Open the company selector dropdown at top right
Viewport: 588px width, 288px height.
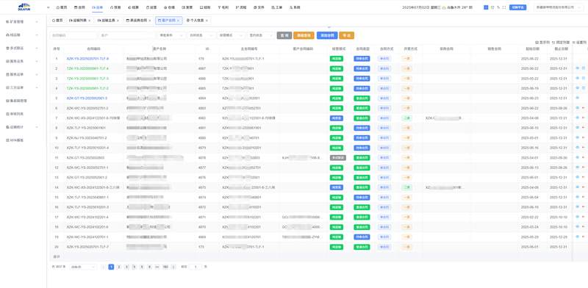pos(559,7)
